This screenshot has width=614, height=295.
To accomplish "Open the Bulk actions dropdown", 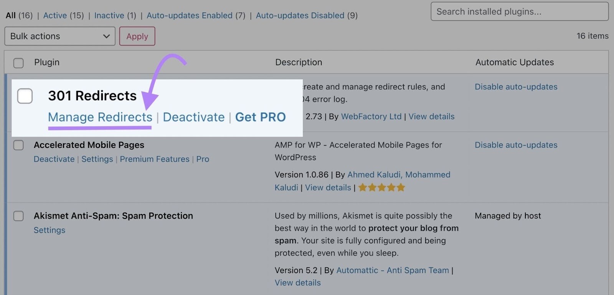I will click(59, 36).
